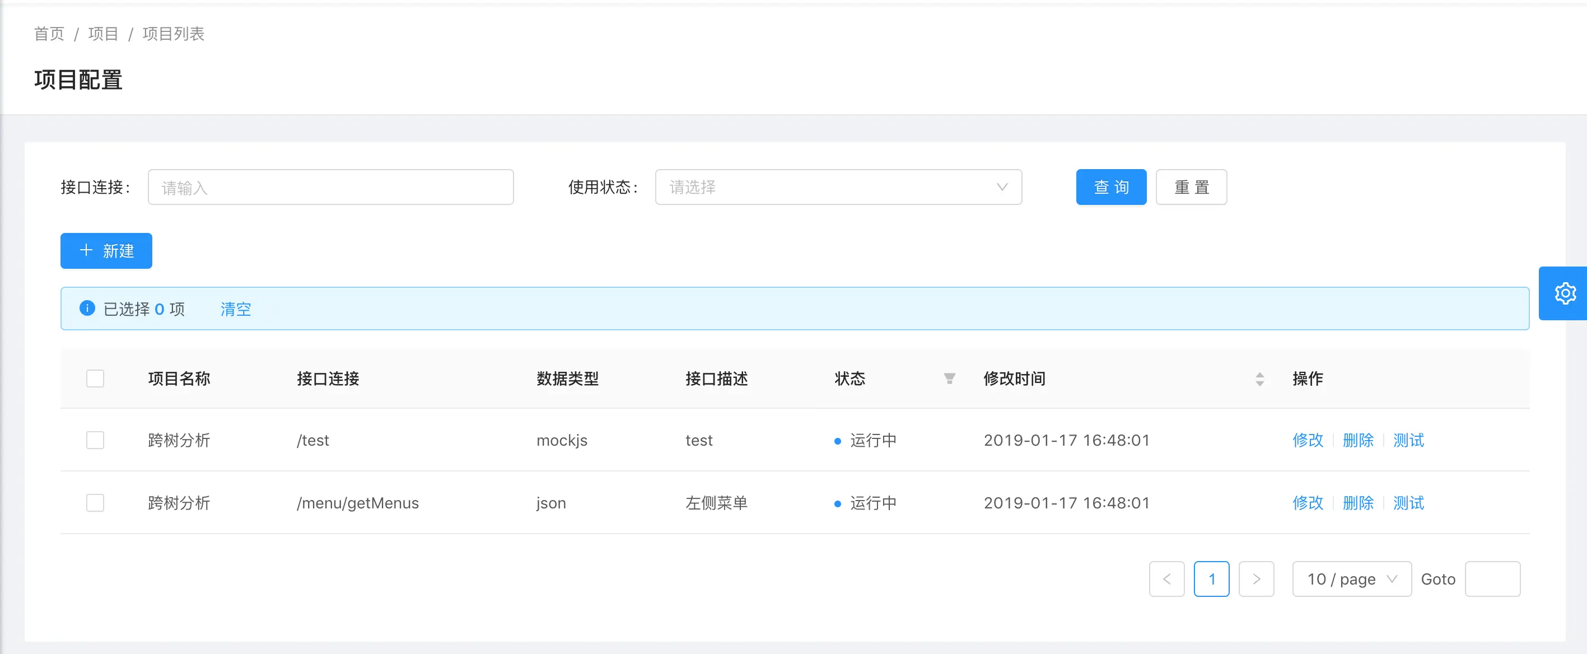This screenshot has height=654, width=1587.
Task: Open the 10 / page size dropdown
Action: (x=1351, y=579)
